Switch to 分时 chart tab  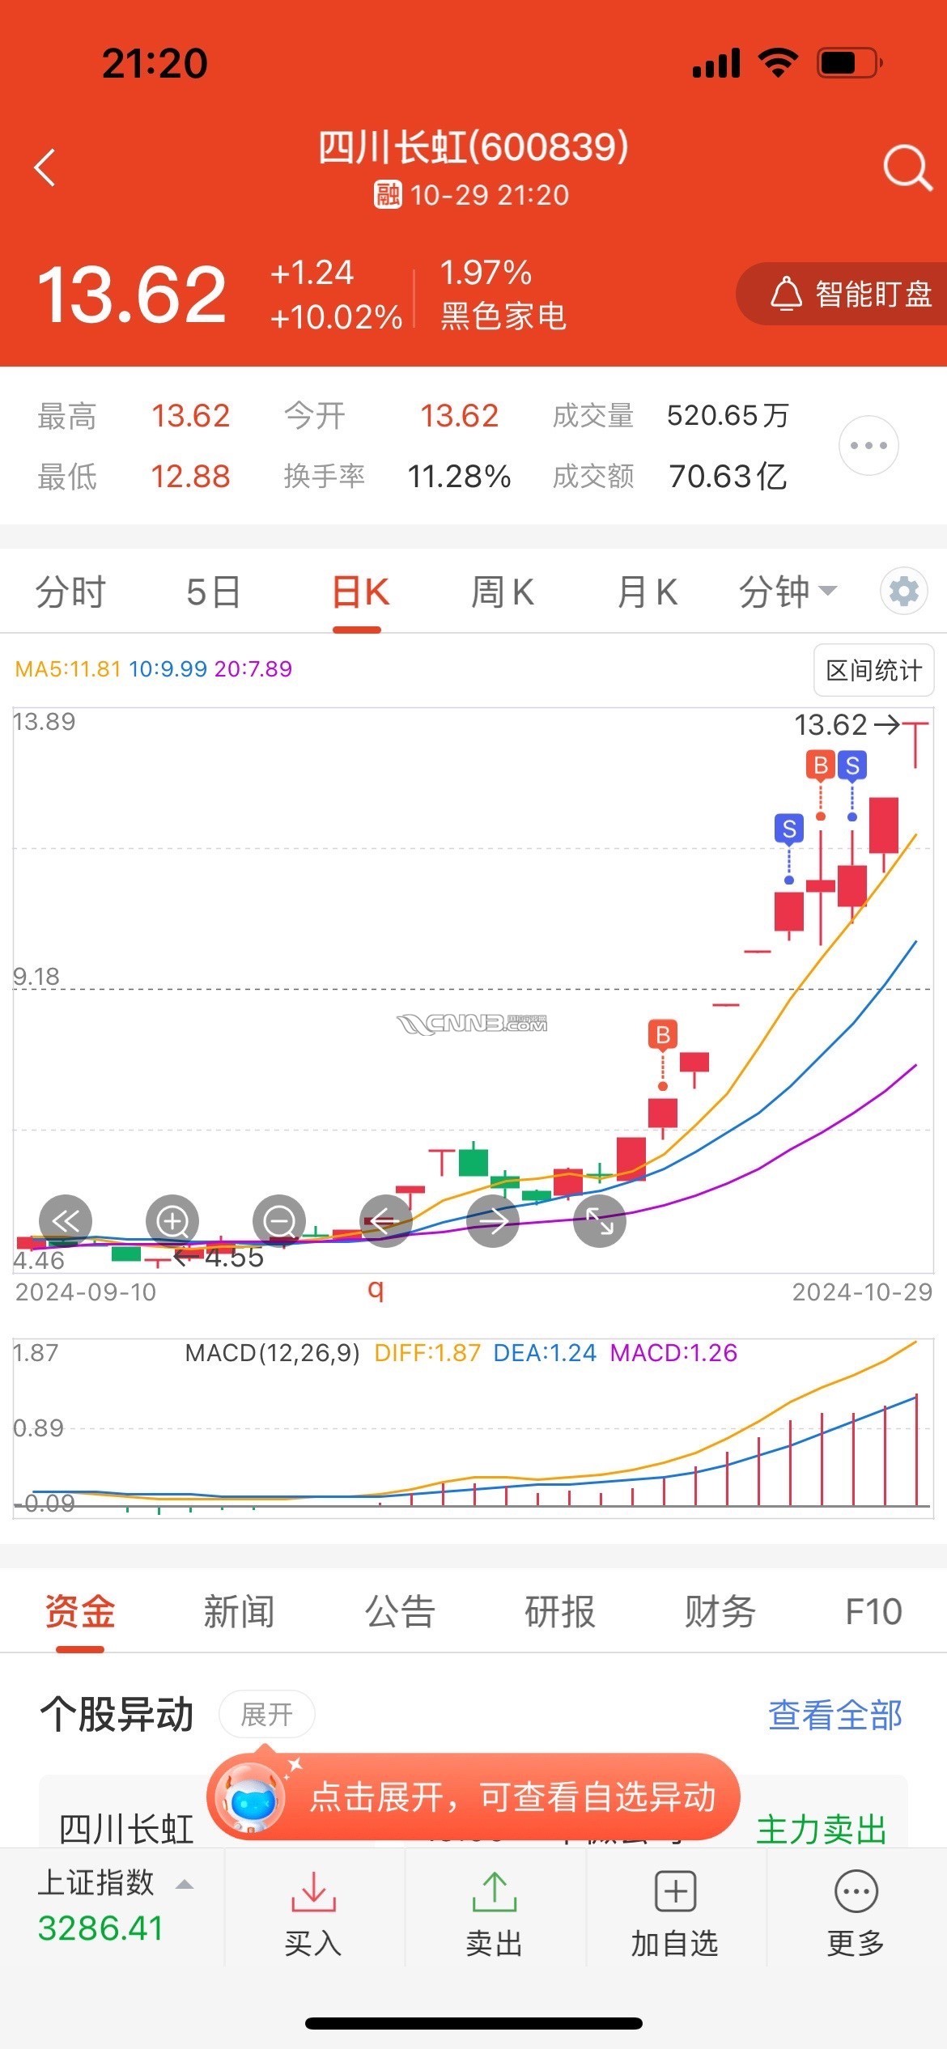(70, 592)
